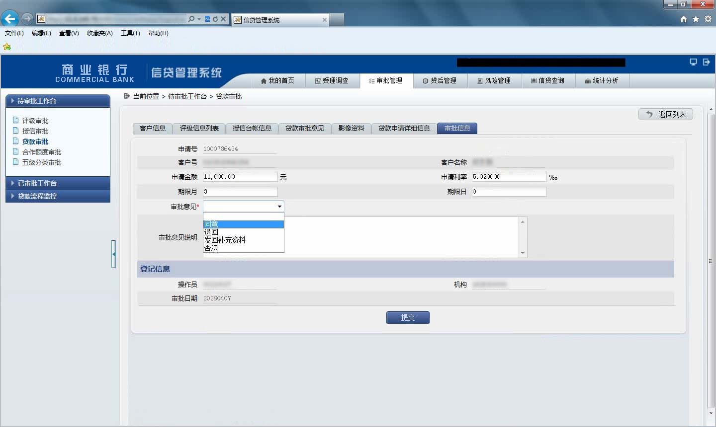Open the 审批意见 dropdown arrow
Screen dimensions: 716x427
click(279, 207)
